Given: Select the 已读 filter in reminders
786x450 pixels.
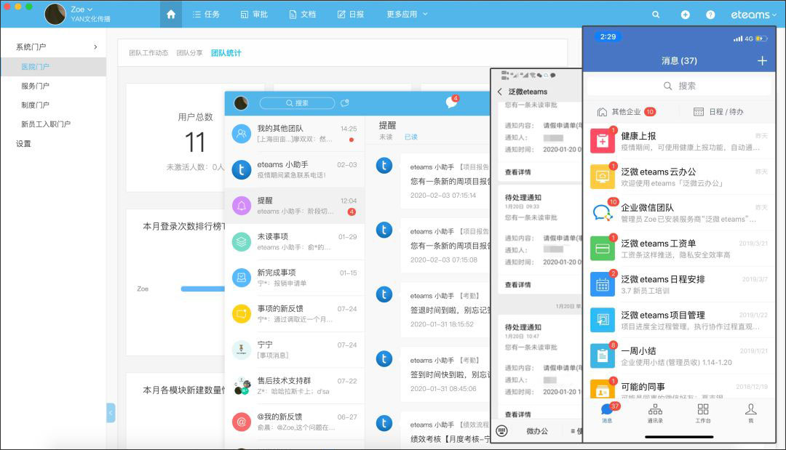Looking at the screenshot, I should 411,137.
